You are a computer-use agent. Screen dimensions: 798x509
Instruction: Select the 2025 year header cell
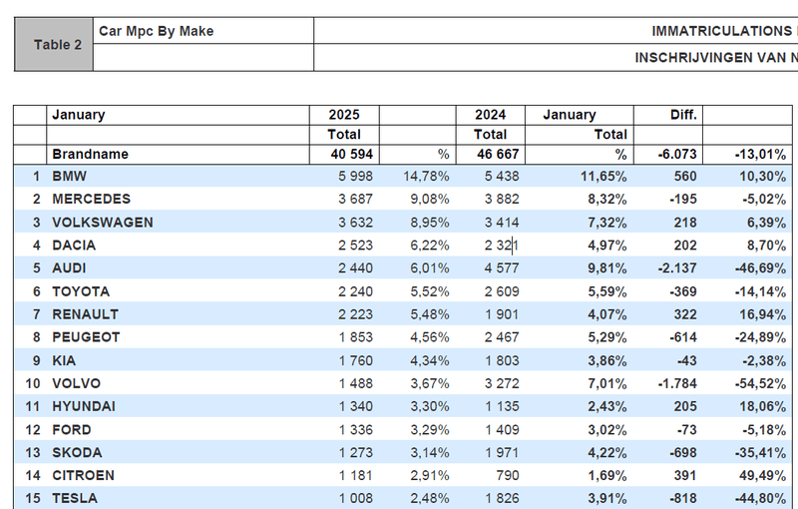(344, 115)
